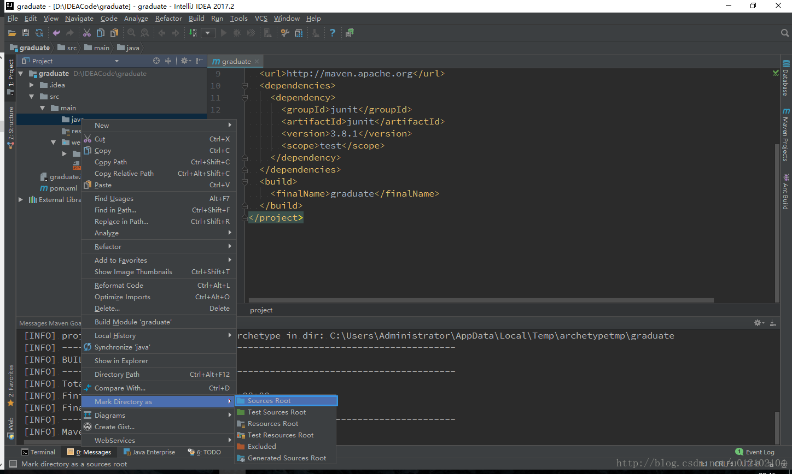Collapse the src folder node
Screen dimensions: 792x474
(32, 97)
